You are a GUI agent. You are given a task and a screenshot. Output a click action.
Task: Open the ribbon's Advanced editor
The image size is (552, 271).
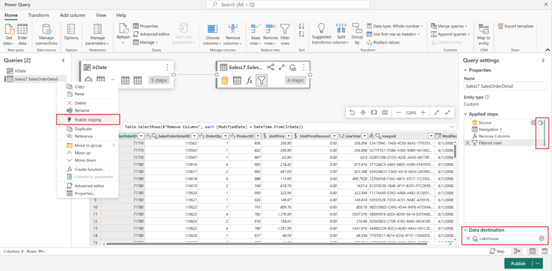coord(151,34)
